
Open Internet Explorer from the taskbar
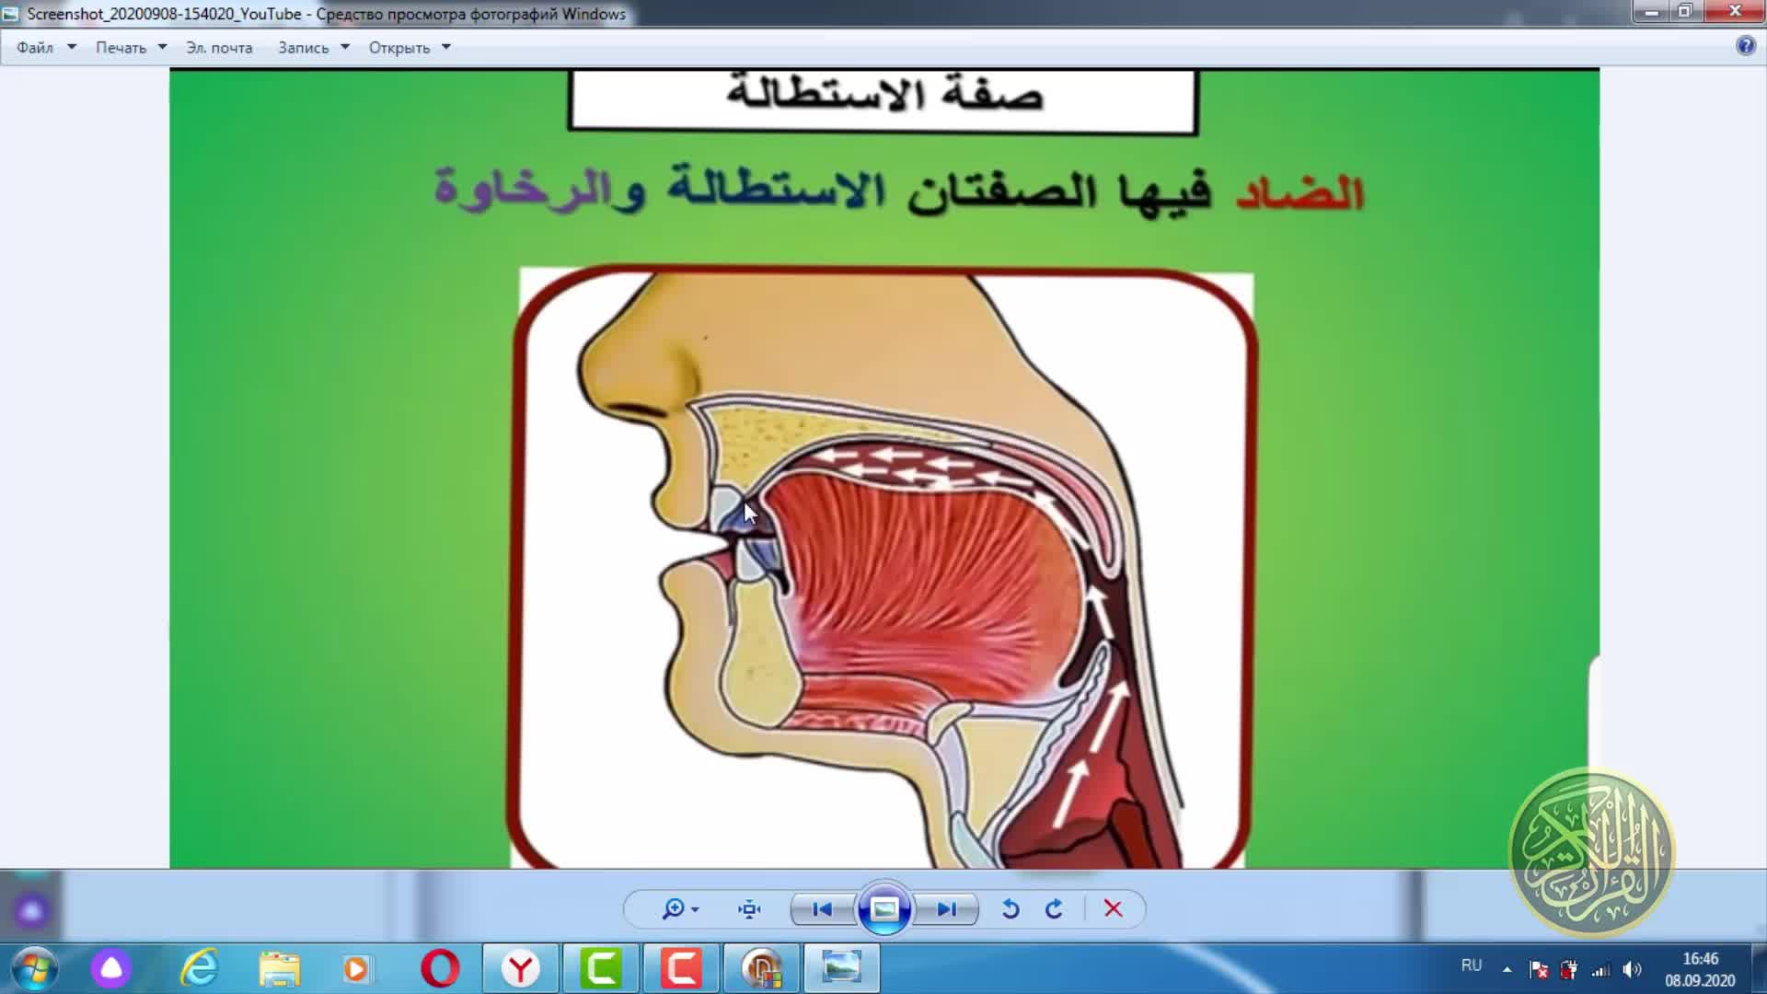tap(200, 969)
